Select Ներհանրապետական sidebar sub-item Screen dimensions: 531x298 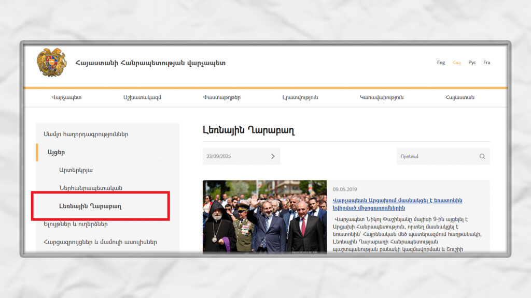pyautogui.click(x=91, y=188)
